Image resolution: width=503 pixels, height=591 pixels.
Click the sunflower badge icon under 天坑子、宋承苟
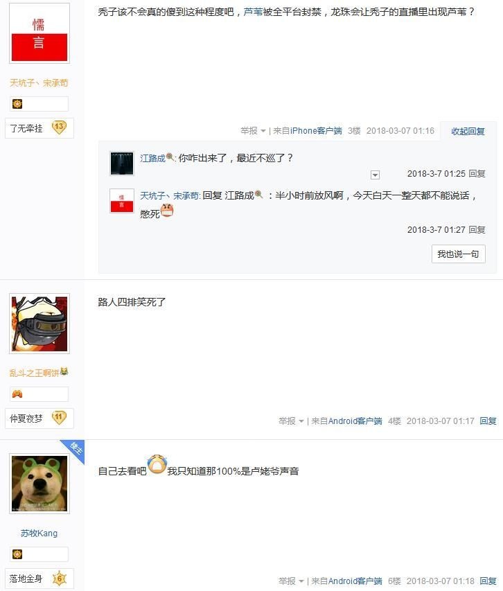click(17, 104)
